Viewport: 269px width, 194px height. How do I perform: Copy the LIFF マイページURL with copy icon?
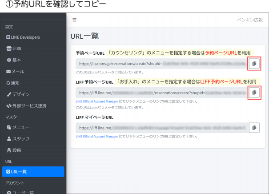point(254,128)
